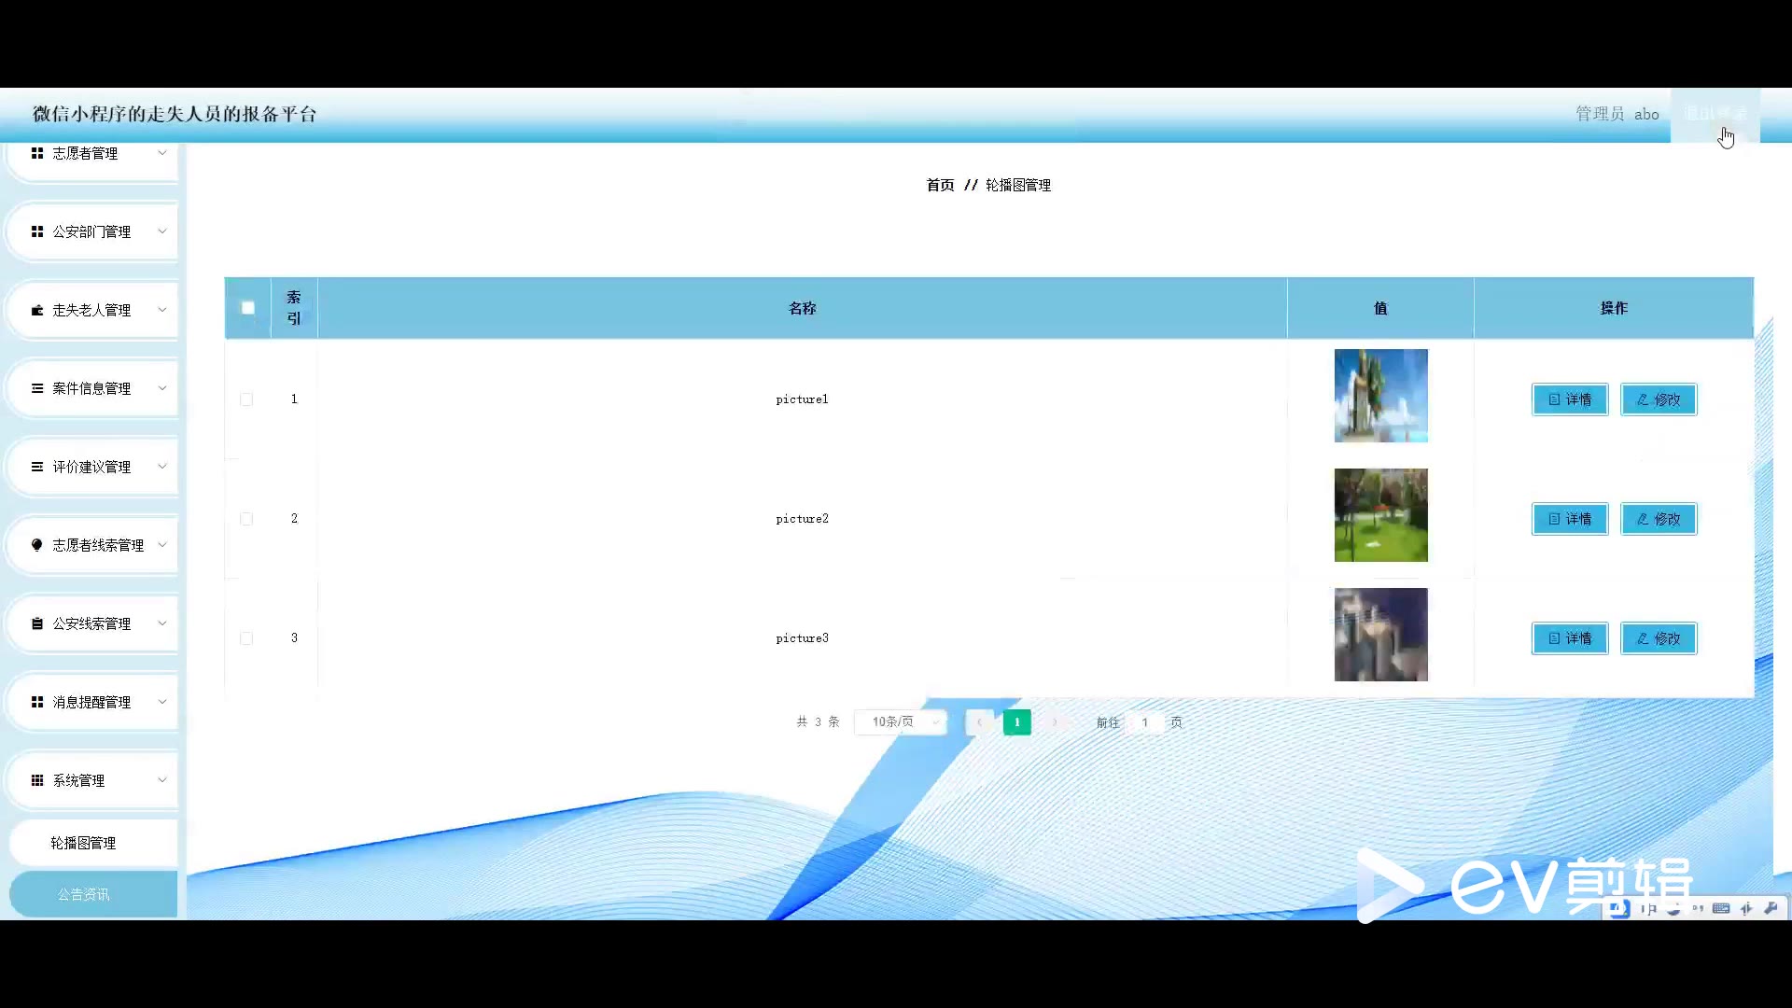The image size is (1792, 1008).
Task: Click the 名称 column header
Action: tap(803, 308)
